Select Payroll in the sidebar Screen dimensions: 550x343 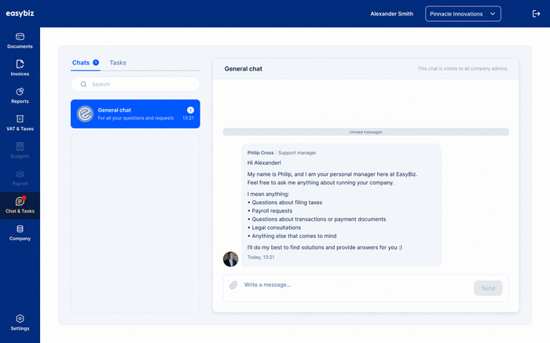pos(20,178)
